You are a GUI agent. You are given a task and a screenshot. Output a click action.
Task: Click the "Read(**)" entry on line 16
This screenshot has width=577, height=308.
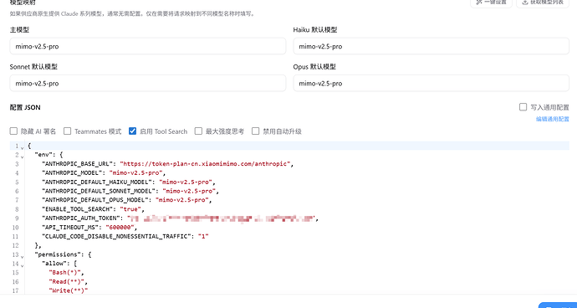[x=67, y=282]
